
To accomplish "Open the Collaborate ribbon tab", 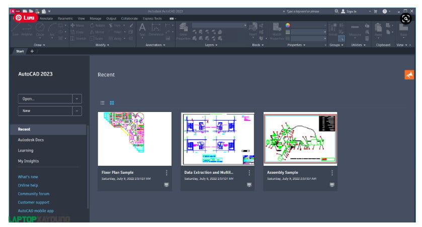I will 129,19.
